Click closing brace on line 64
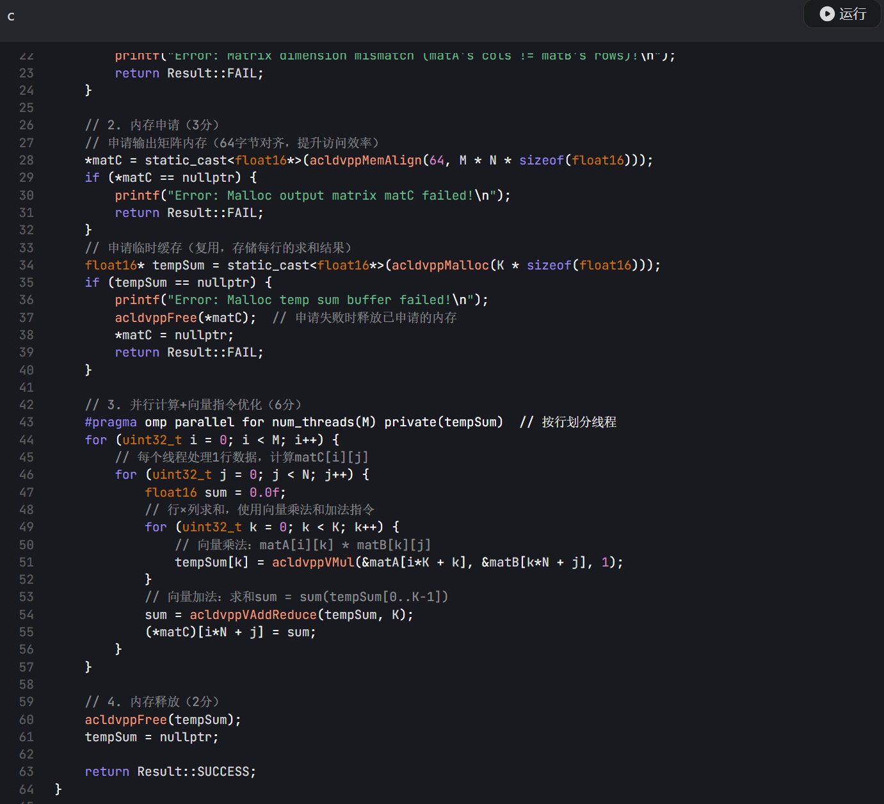 [x=58, y=789]
